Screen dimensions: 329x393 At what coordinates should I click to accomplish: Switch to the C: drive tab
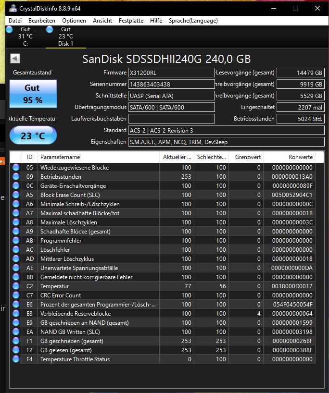tap(25, 37)
